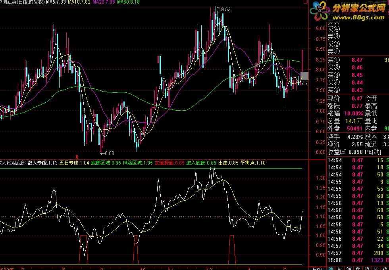This screenshot has height=270, width=389.
Task: Click the 换手 4.23% value
Action: (355, 137)
